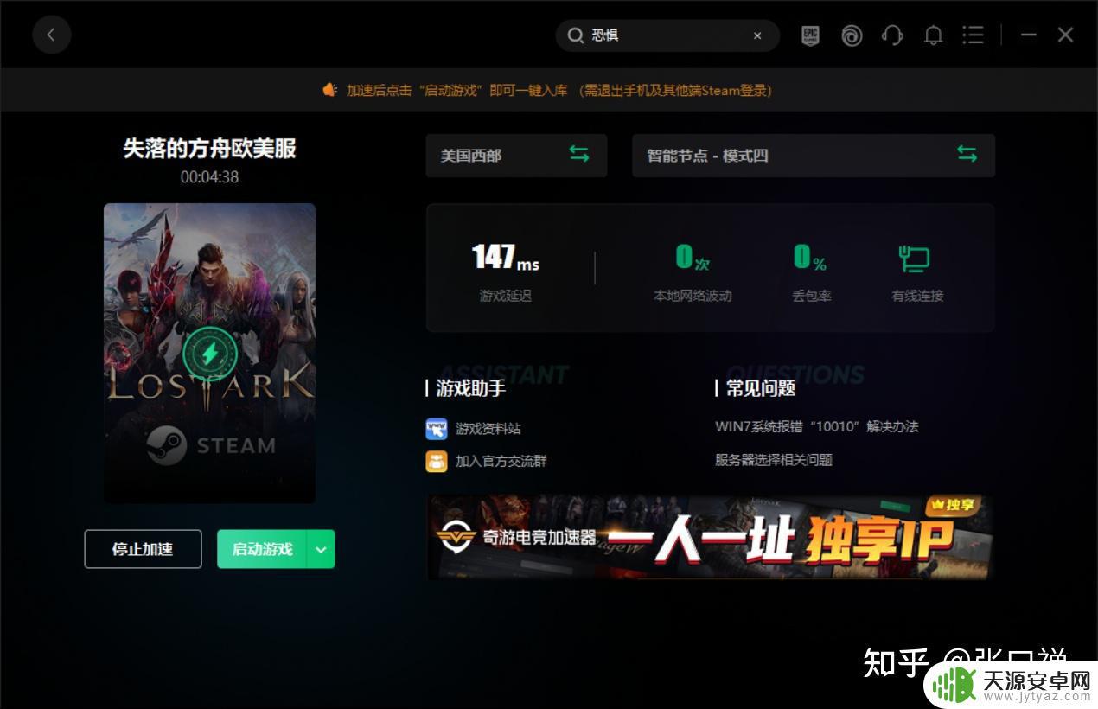Click the orange speaker notice icon
1098x709 pixels.
point(329,90)
